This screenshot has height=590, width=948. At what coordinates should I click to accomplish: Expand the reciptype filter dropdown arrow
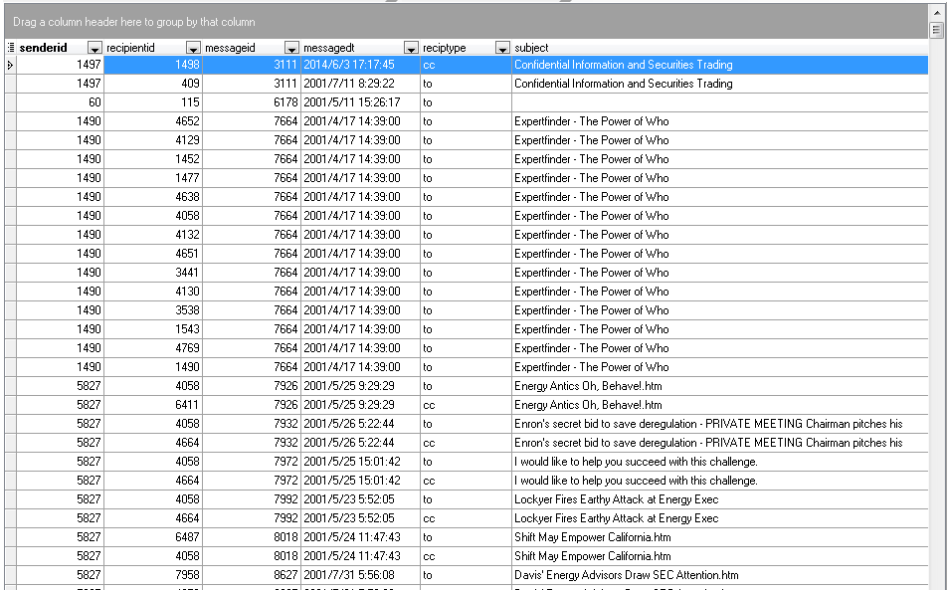[x=502, y=48]
